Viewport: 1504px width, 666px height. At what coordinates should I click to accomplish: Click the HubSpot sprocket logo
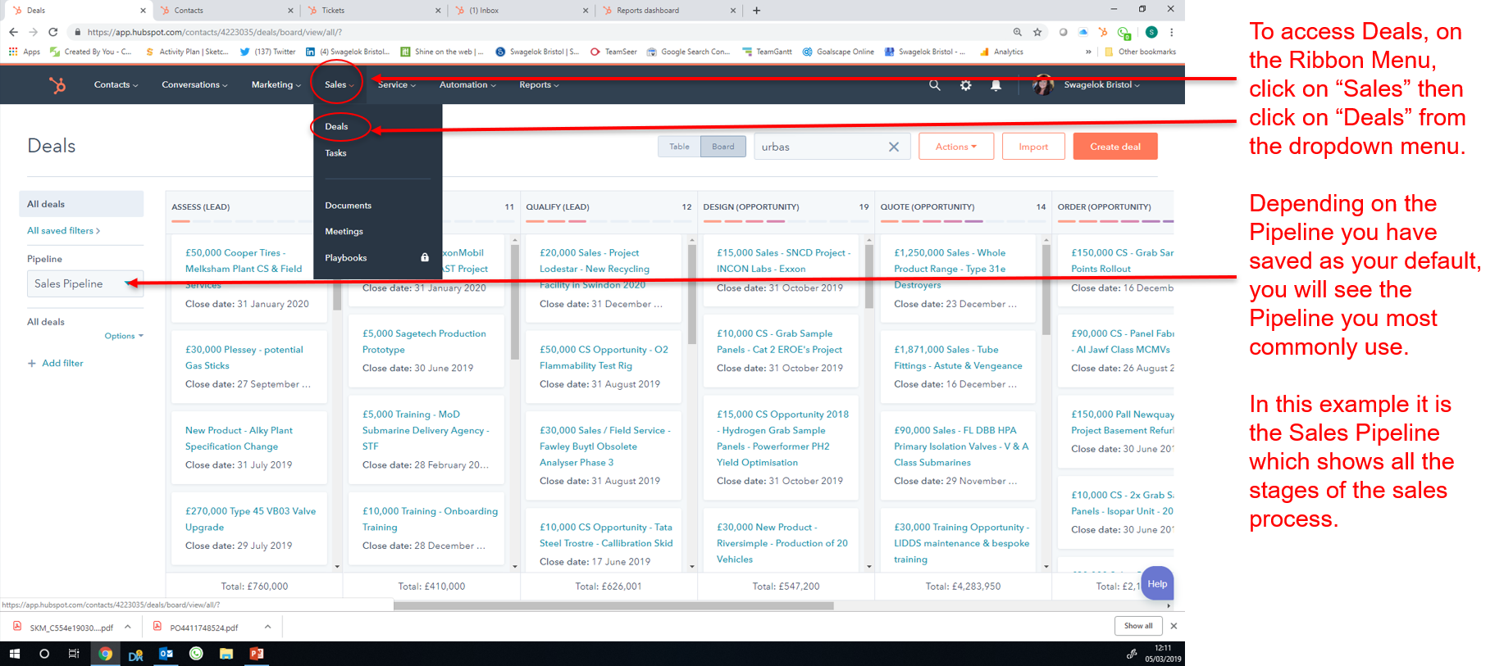(57, 84)
